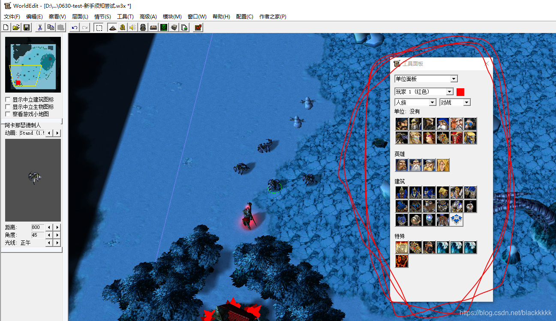Decrease 角度 angle with left arrow
This screenshot has width=556, height=321.
[x=49, y=235]
